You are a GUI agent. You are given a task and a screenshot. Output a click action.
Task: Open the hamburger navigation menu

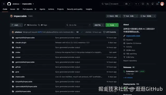4,4
